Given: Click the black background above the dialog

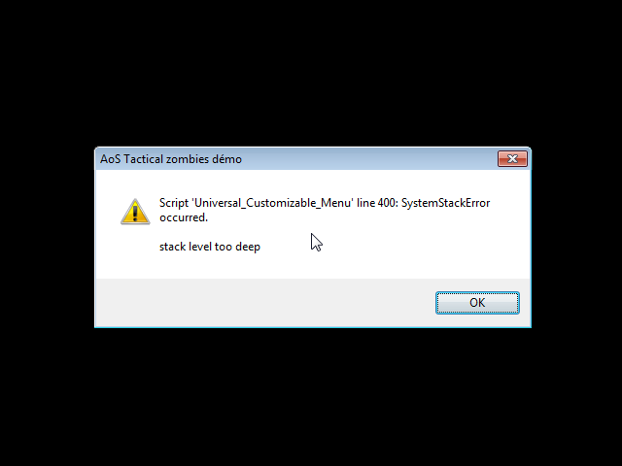Looking at the screenshot, I should pyautogui.click(x=311, y=71).
